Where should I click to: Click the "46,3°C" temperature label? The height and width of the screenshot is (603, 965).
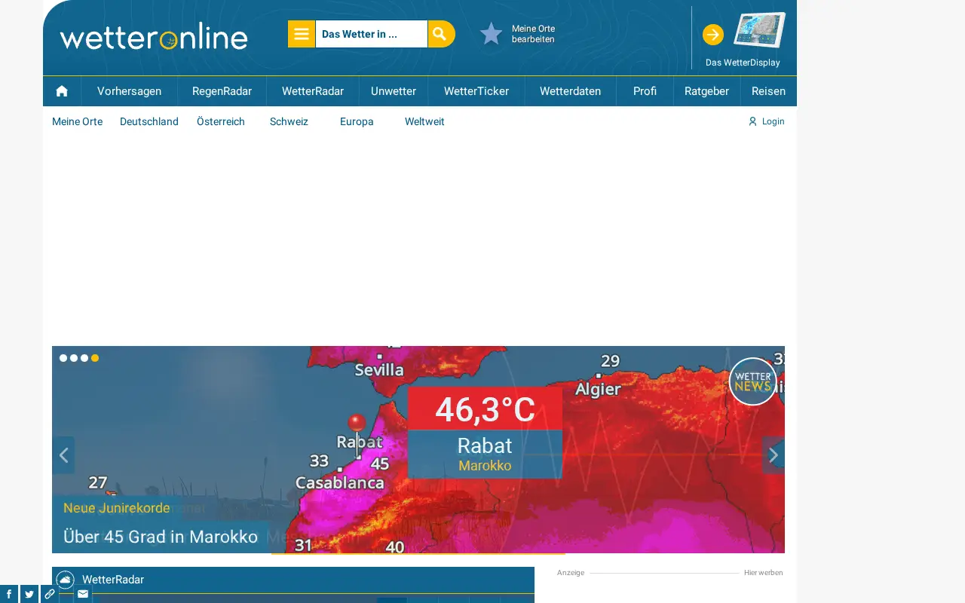(485, 409)
